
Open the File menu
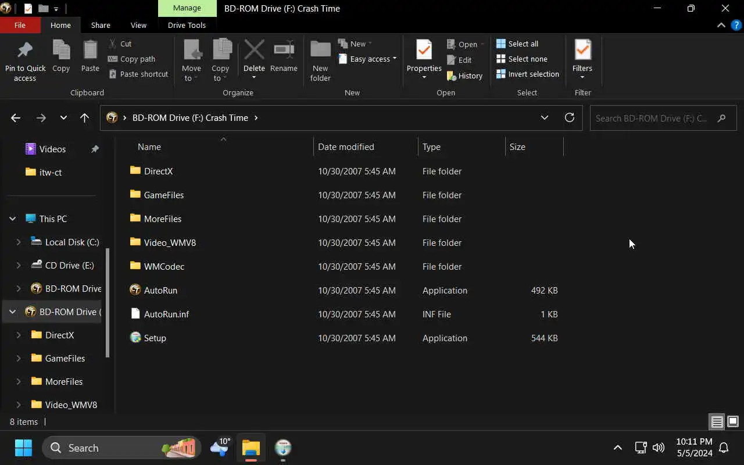point(20,25)
